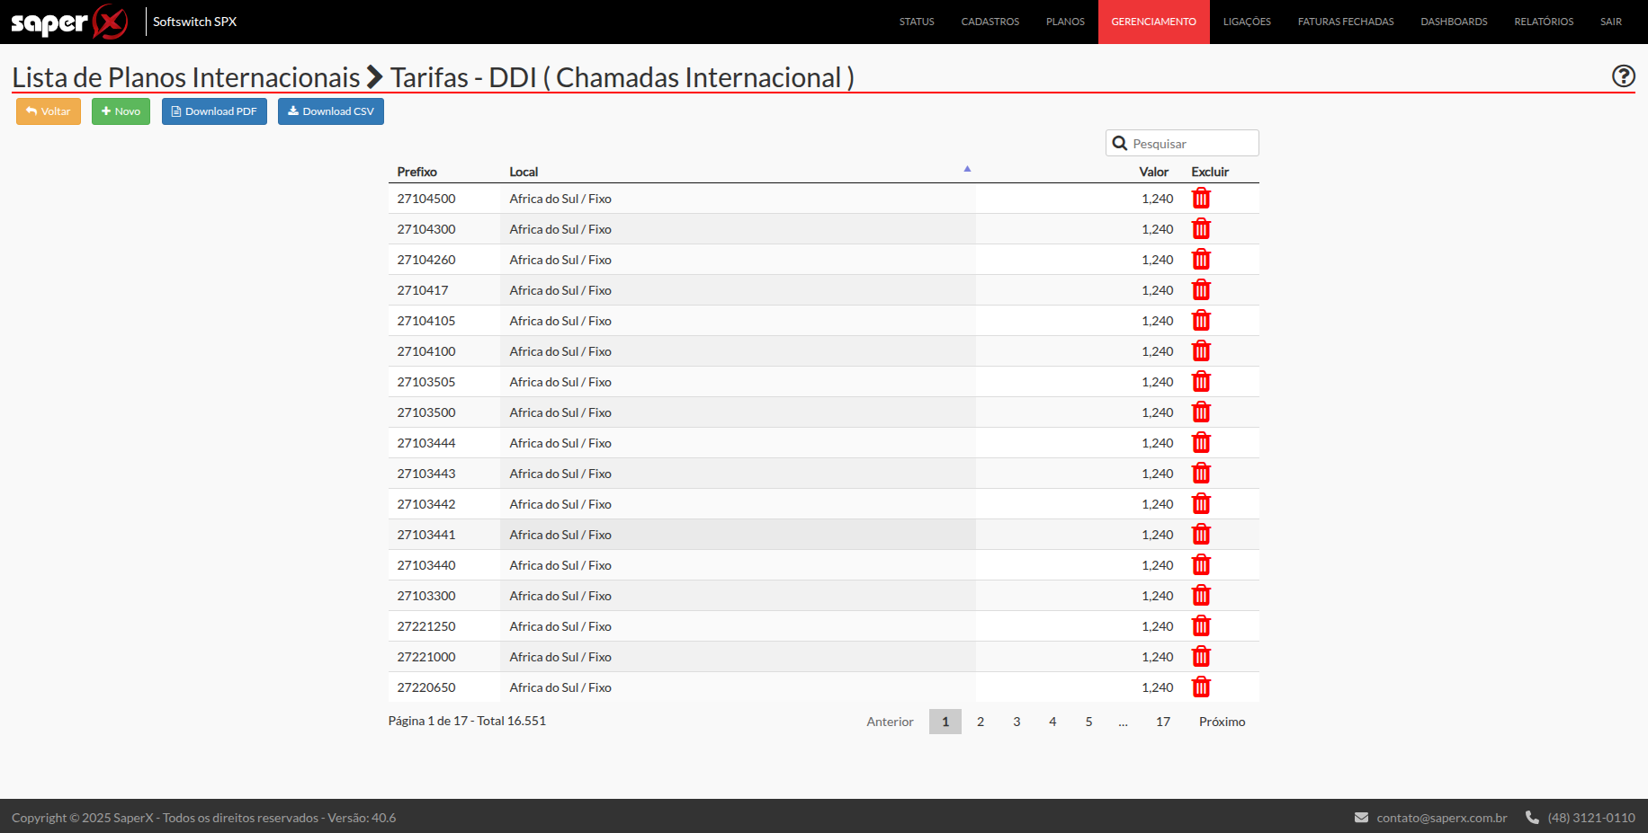
Task: Click the Download CSV button
Action: click(x=330, y=111)
